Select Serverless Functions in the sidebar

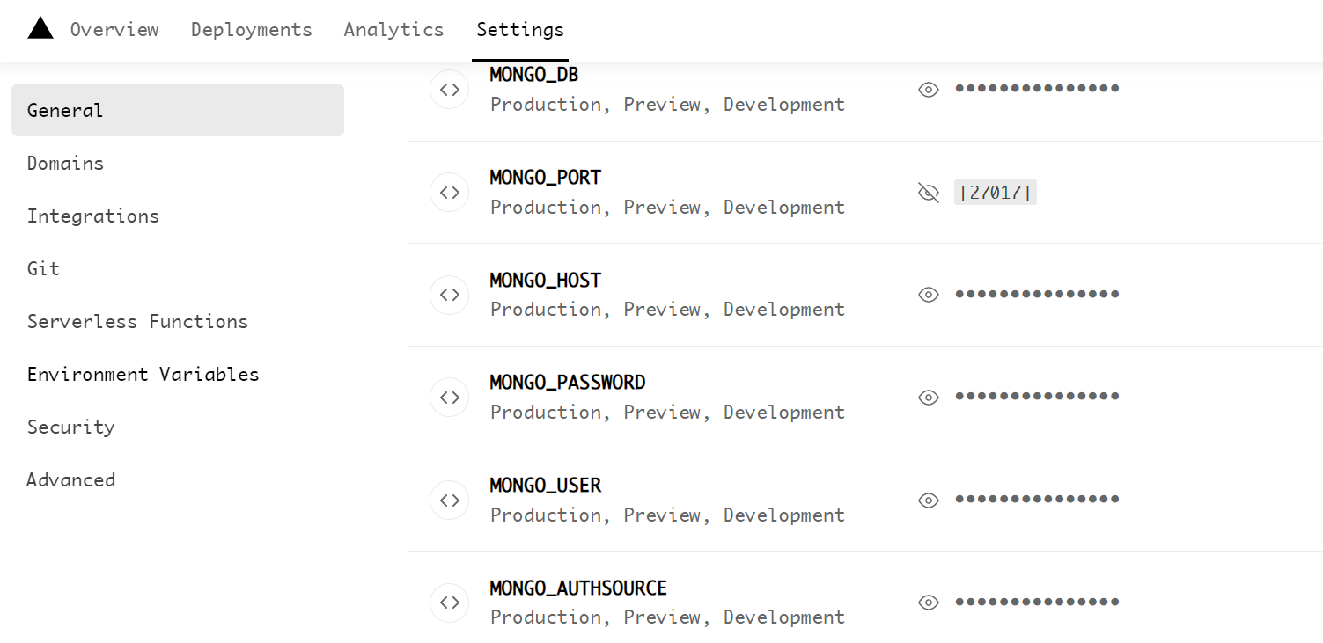[x=137, y=321]
